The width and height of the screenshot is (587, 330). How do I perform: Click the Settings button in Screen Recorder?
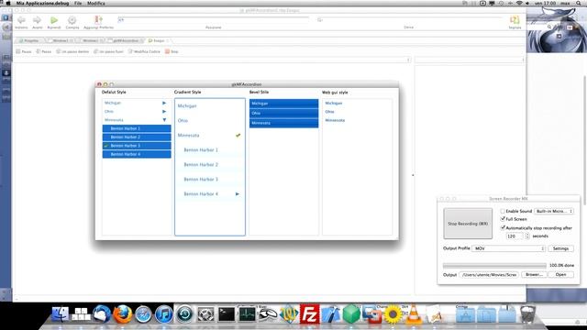pyautogui.click(x=560, y=248)
